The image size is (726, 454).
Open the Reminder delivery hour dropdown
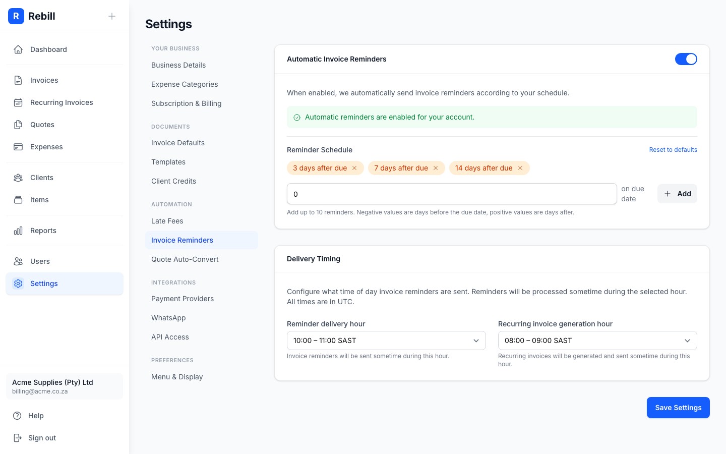(x=386, y=340)
